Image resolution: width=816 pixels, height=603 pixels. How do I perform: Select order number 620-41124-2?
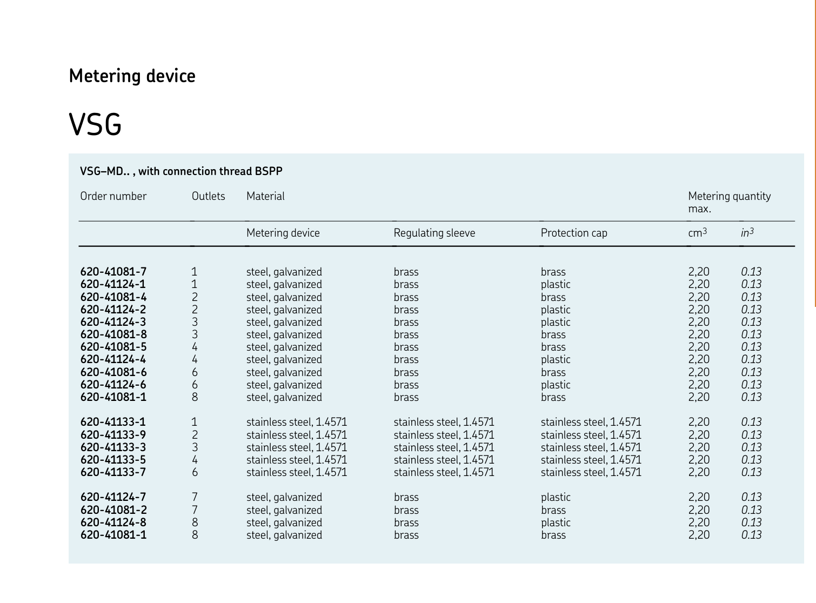pos(113,310)
